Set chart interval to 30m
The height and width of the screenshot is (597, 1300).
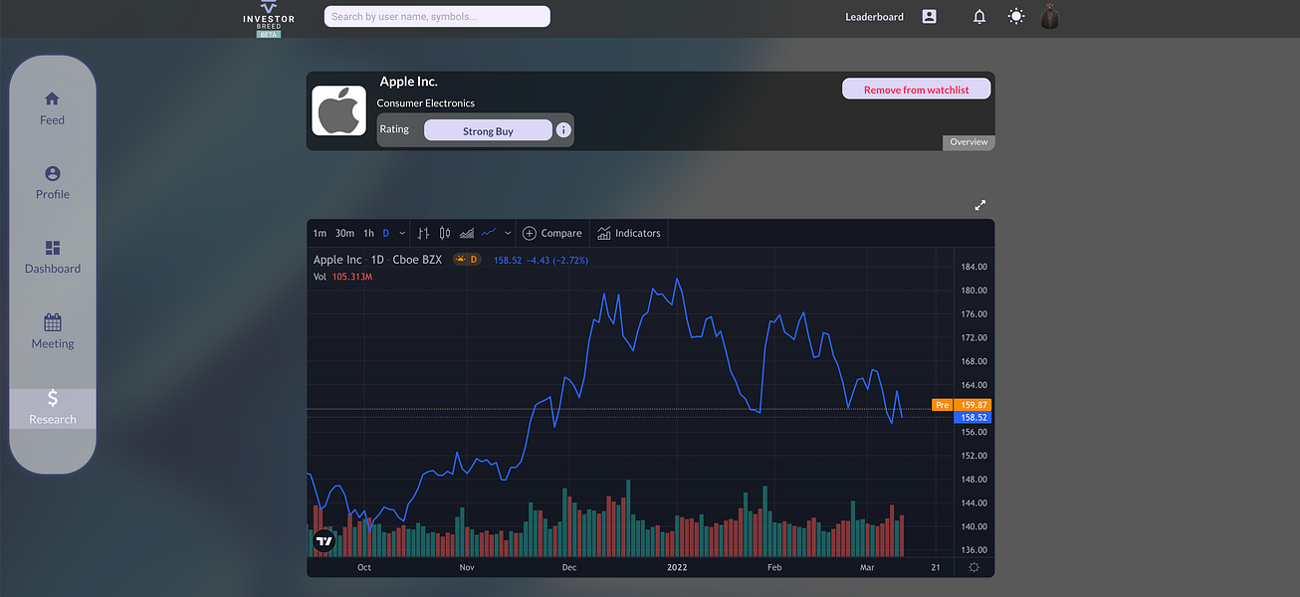(344, 233)
